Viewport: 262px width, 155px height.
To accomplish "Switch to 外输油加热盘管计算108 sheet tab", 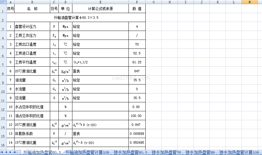I will (87, 152).
